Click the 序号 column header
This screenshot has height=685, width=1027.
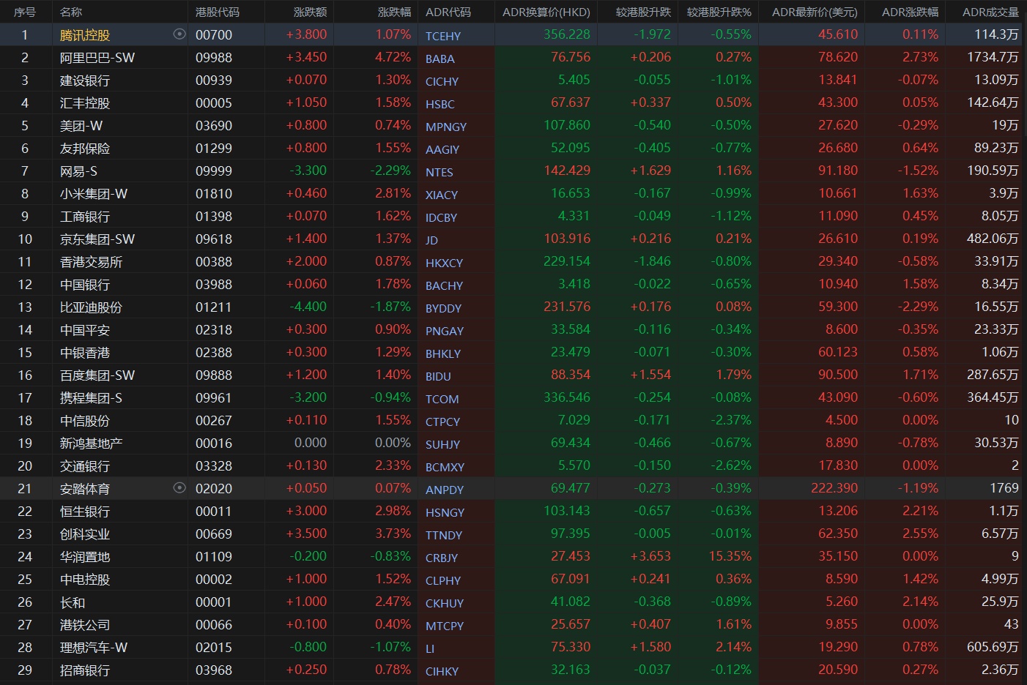point(25,12)
